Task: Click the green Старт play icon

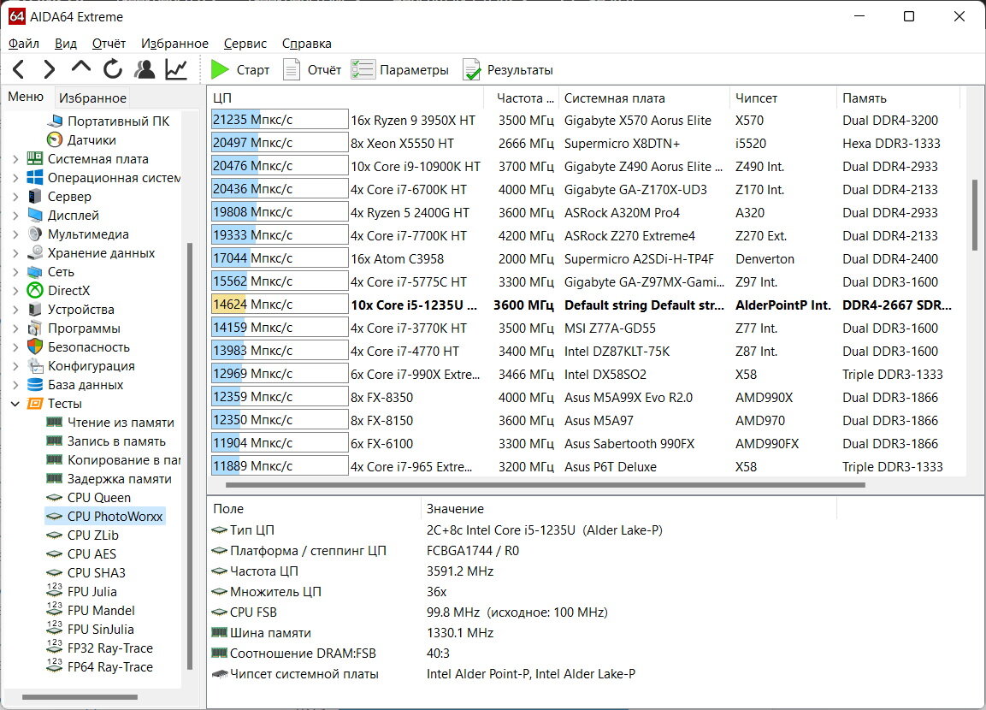Action: 220,70
